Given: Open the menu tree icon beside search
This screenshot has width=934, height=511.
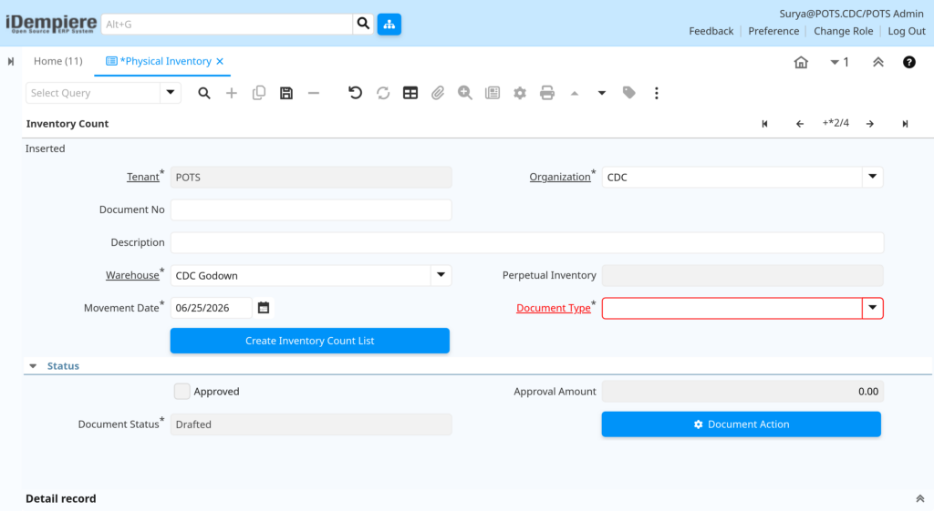Looking at the screenshot, I should 389,25.
